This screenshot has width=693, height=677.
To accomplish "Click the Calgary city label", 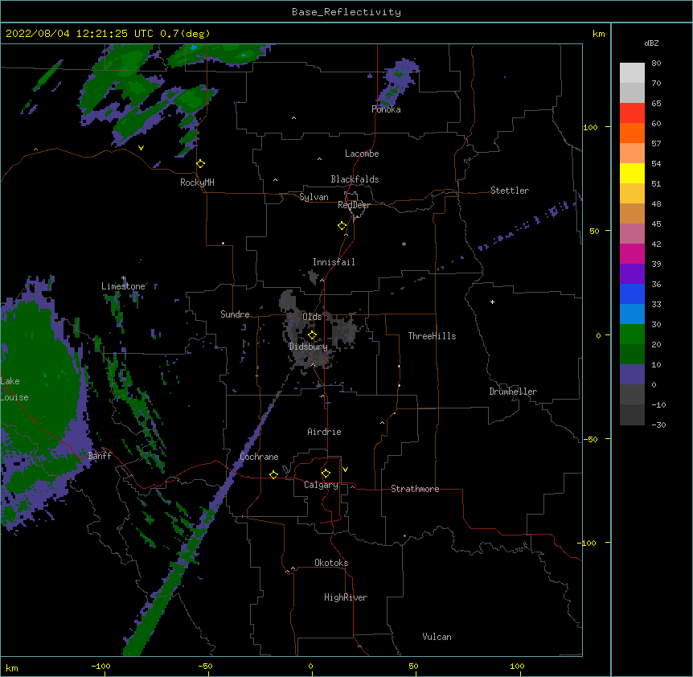I will [321, 485].
